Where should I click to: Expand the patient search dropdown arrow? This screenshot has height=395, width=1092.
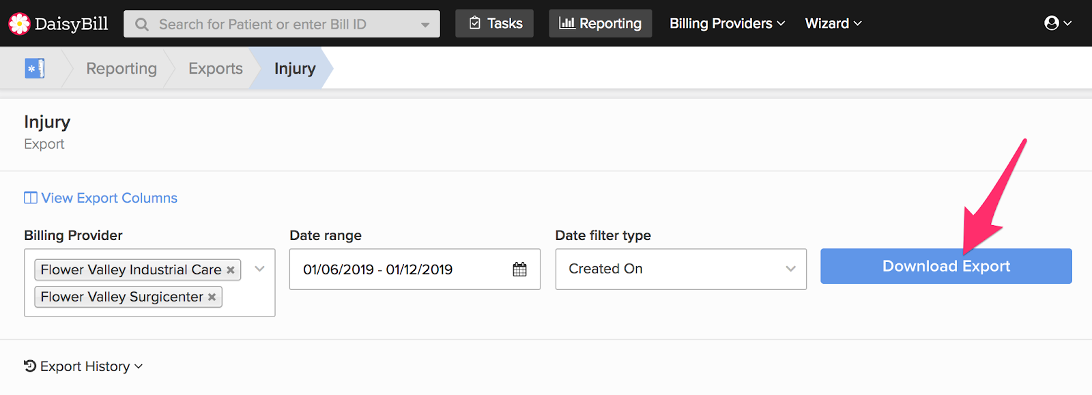[425, 25]
